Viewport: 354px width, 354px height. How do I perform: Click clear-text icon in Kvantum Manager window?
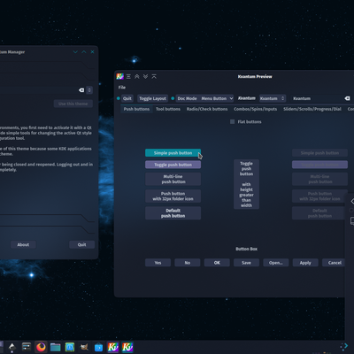[x=81, y=90]
